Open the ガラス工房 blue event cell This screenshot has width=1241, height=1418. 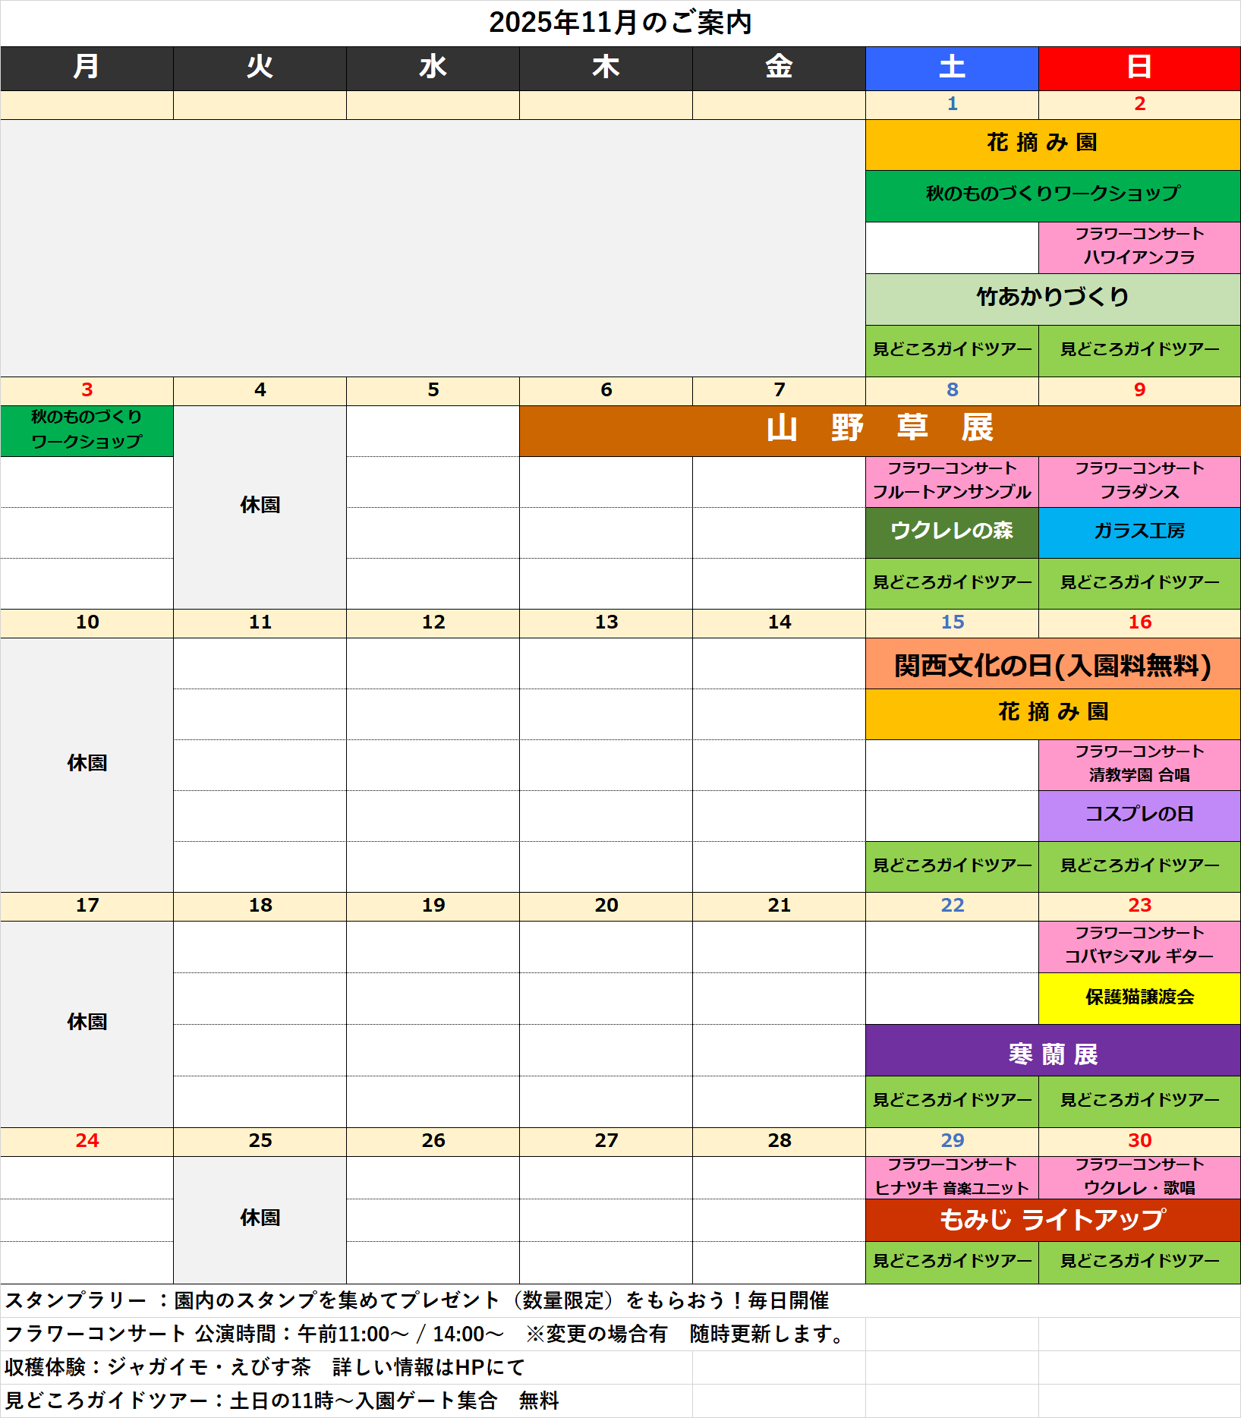pyautogui.click(x=1139, y=532)
